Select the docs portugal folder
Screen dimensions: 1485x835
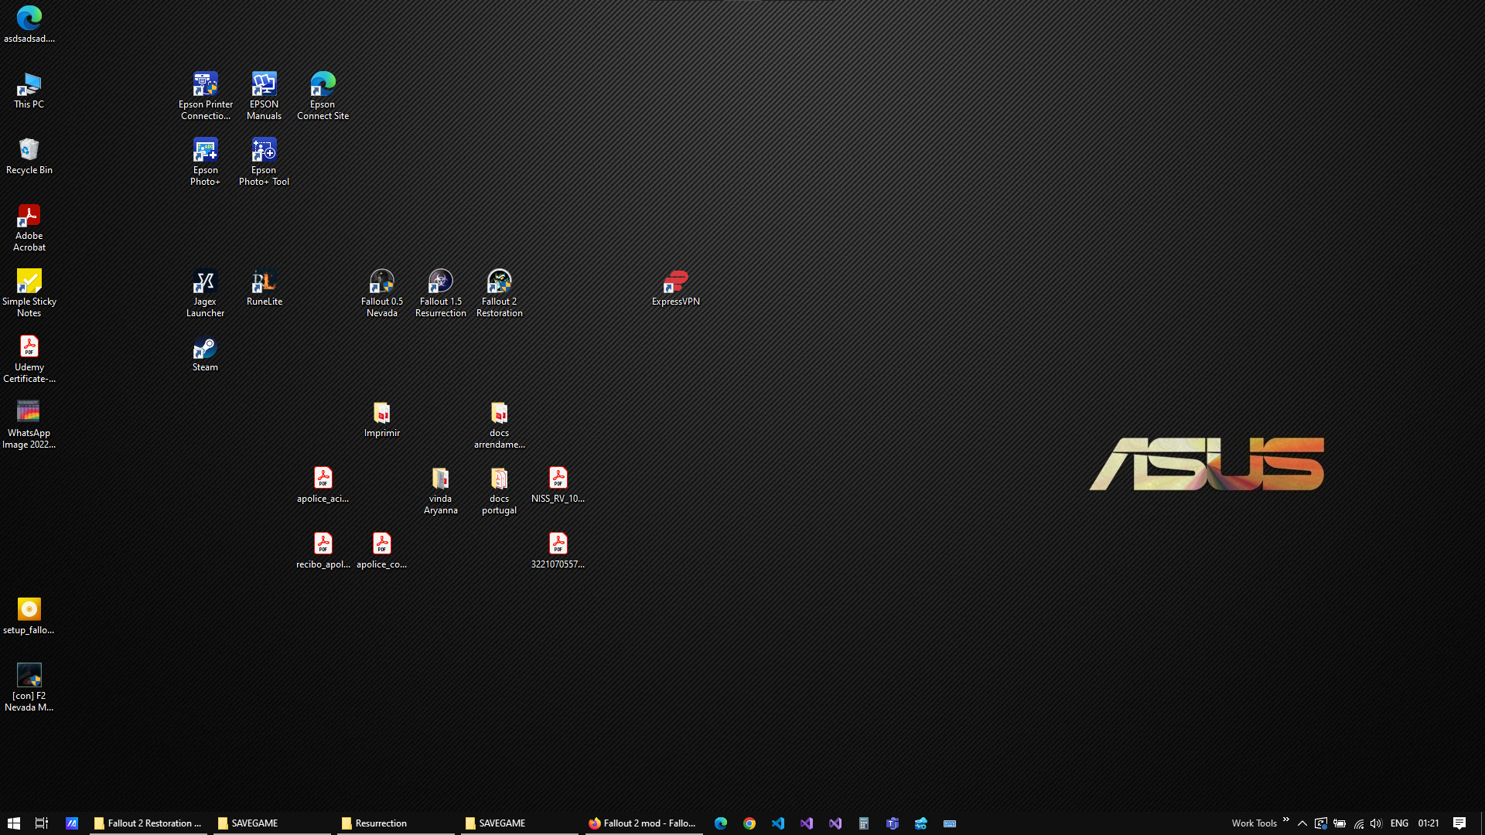[499, 490]
